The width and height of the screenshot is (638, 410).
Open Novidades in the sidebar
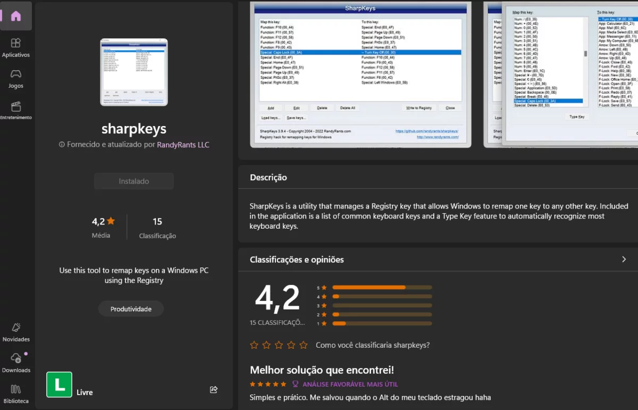click(16, 332)
